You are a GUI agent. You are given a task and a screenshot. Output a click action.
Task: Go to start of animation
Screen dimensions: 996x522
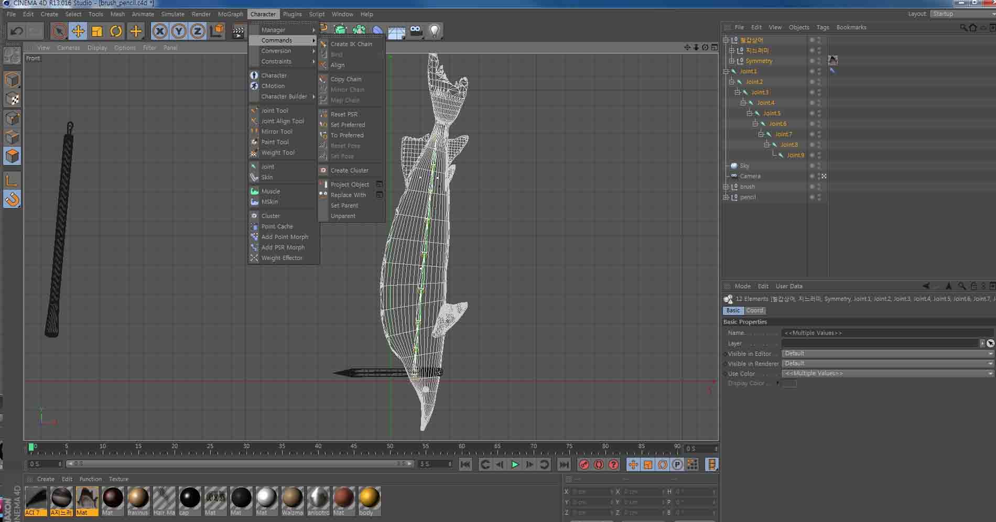[x=465, y=464]
